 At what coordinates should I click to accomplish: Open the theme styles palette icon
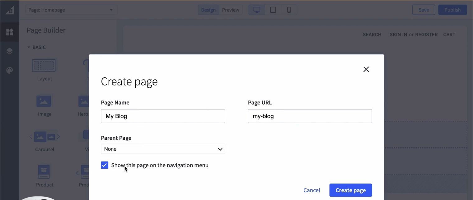[10, 70]
